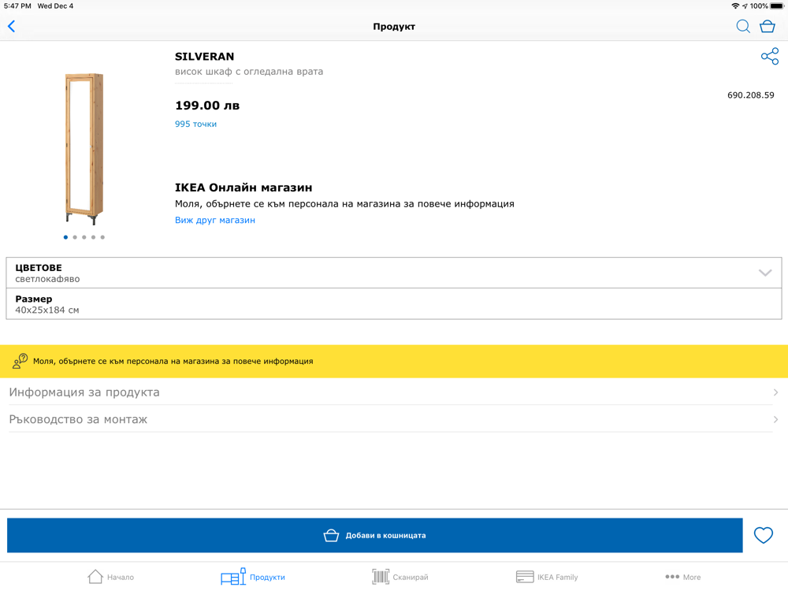The height and width of the screenshot is (591, 788).
Task: Select the last image pagination dot
Action: coord(102,237)
